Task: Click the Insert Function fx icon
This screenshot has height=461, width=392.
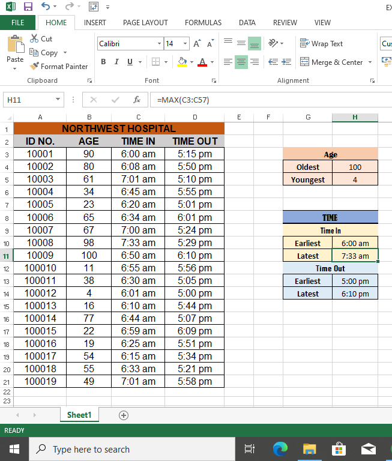Action: tap(137, 100)
